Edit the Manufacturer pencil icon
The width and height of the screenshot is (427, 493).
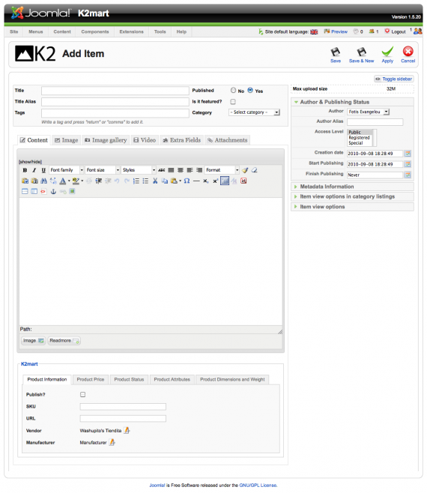112,442
